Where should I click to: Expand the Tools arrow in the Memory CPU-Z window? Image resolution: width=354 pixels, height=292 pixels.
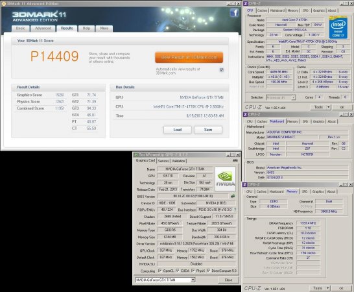[328, 288]
